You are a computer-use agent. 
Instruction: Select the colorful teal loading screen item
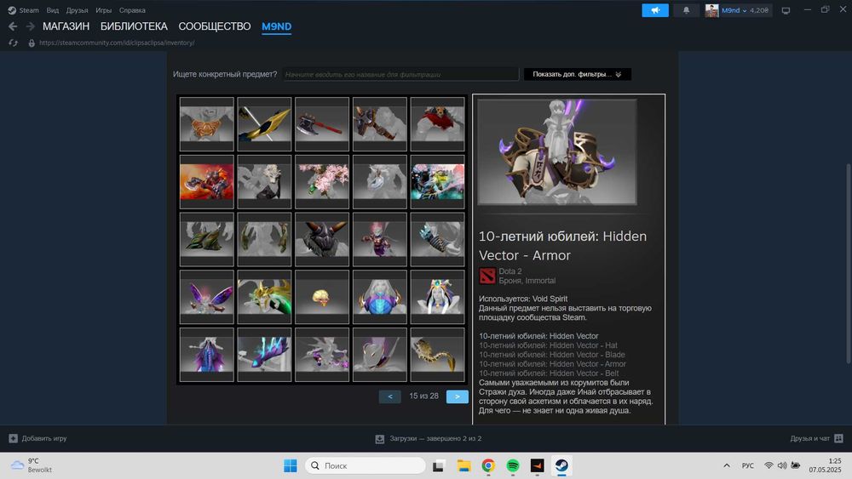click(x=437, y=182)
